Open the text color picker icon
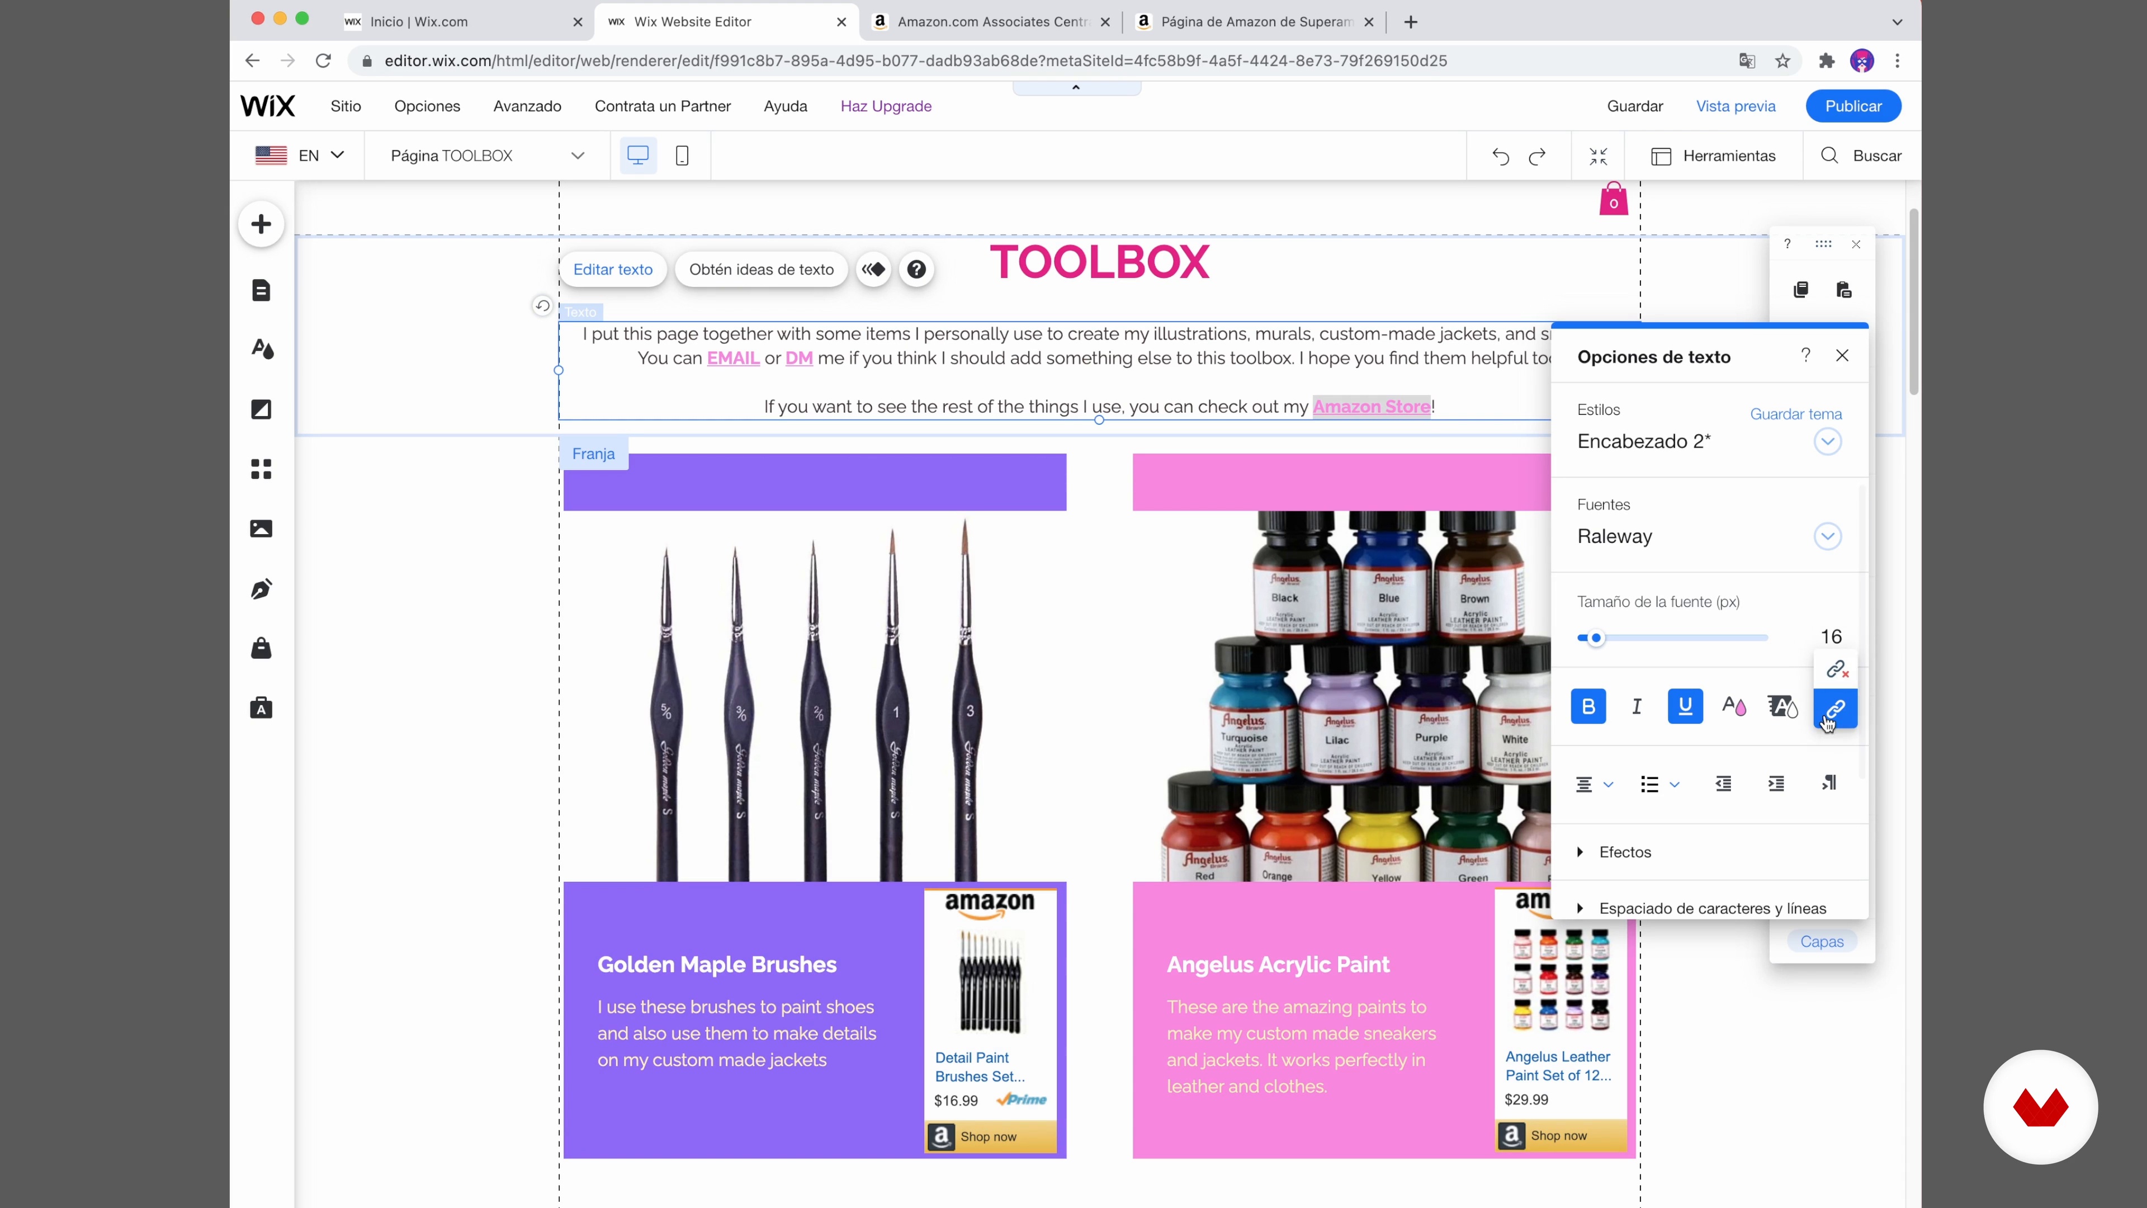 click(x=1734, y=707)
